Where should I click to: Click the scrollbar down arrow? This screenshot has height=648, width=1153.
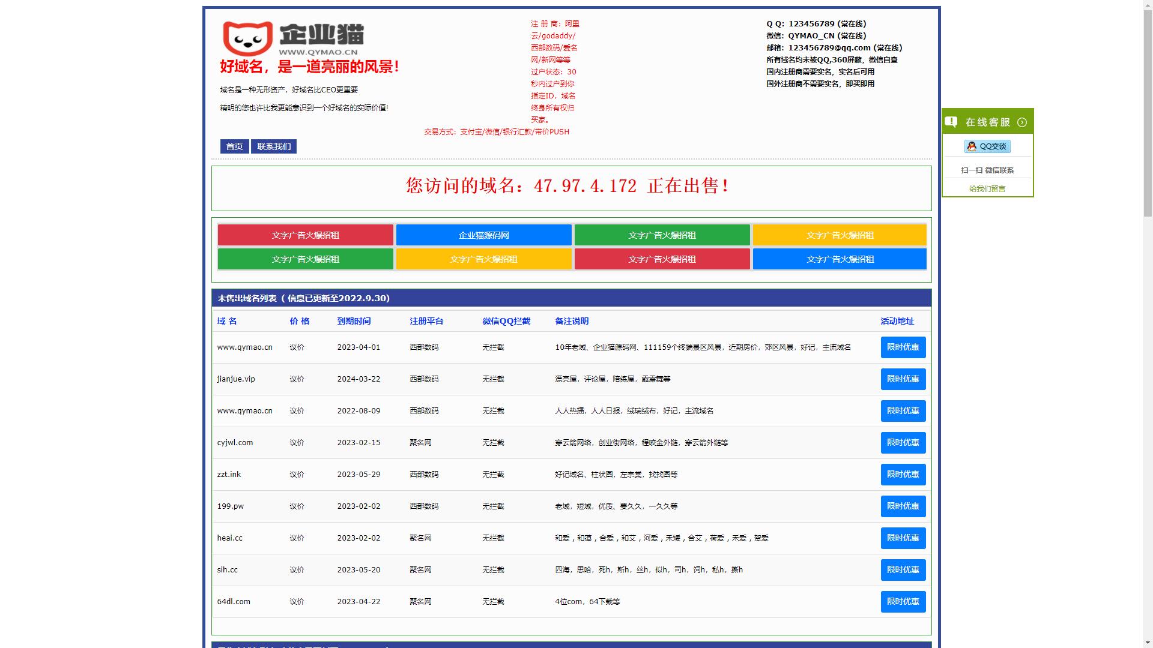point(1148,643)
